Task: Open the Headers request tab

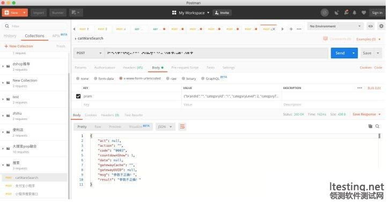Action: [x=133, y=67]
